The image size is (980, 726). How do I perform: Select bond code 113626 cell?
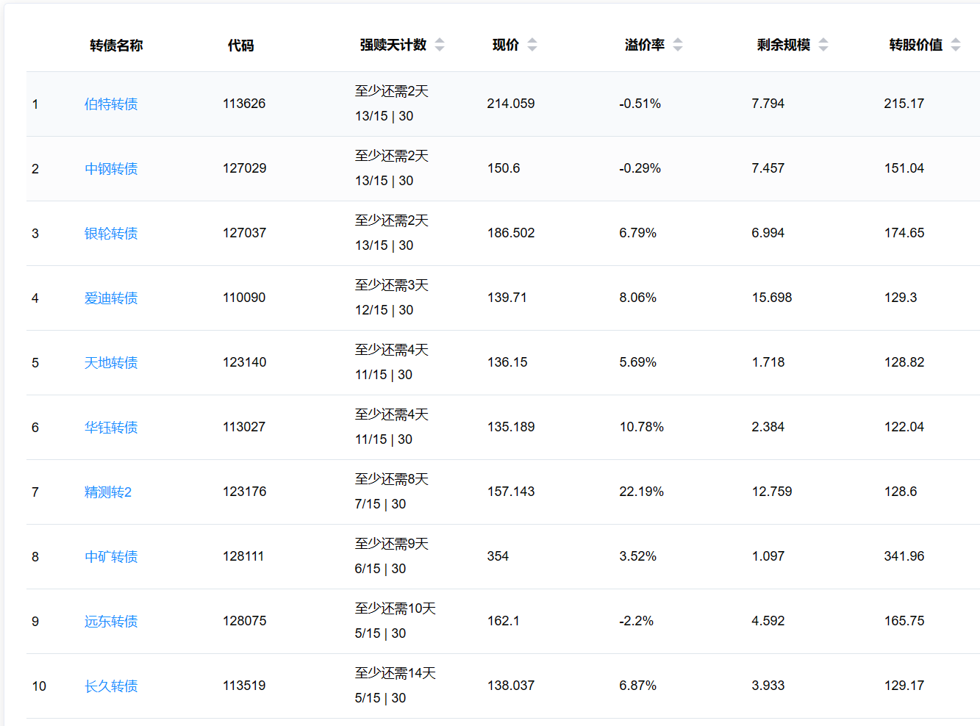[244, 104]
